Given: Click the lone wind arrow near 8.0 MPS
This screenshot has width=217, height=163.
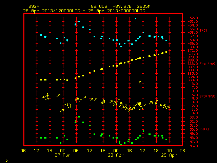Looking at the screenshot, I should (x=139, y=83).
